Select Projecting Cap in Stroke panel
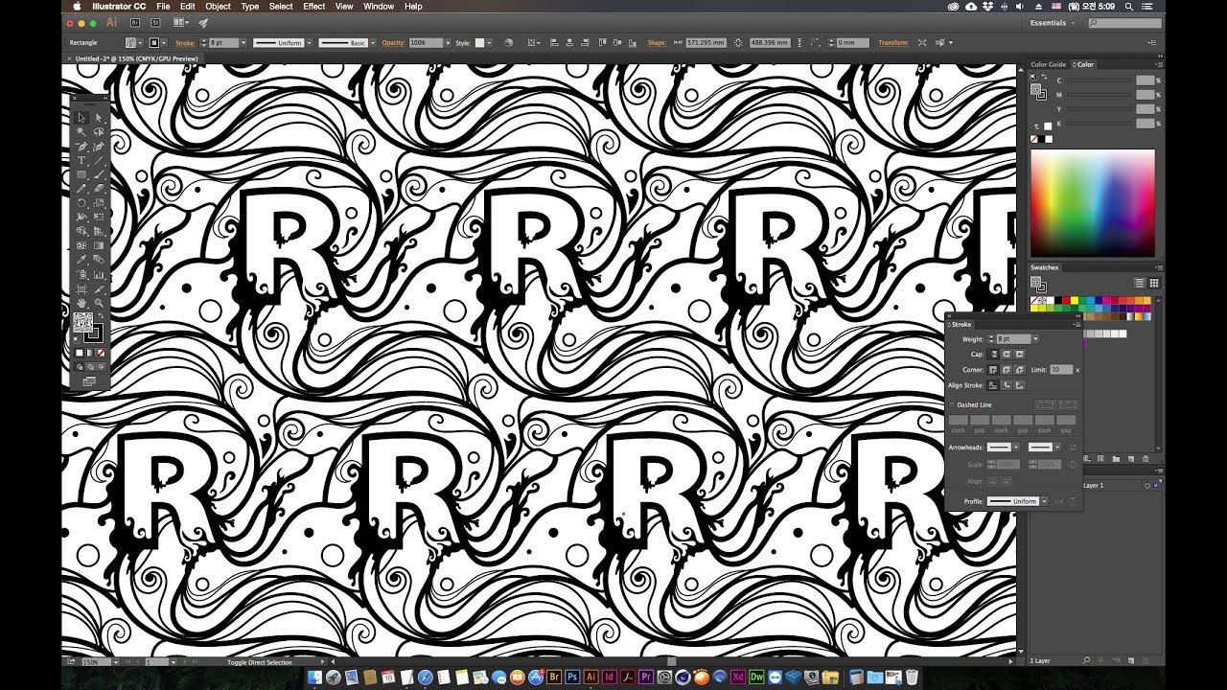Screen dimensions: 1227x690 click(1019, 354)
